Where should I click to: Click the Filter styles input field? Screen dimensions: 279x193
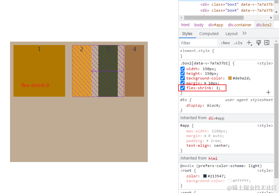click(199, 43)
